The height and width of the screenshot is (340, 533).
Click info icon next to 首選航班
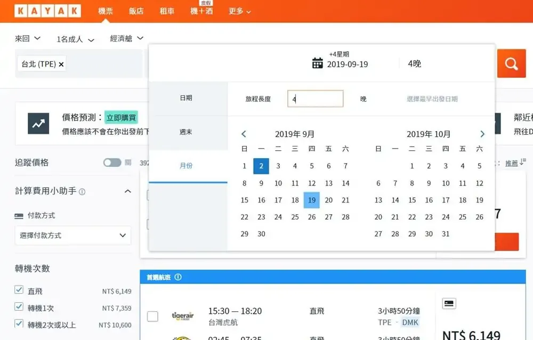[x=178, y=277]
